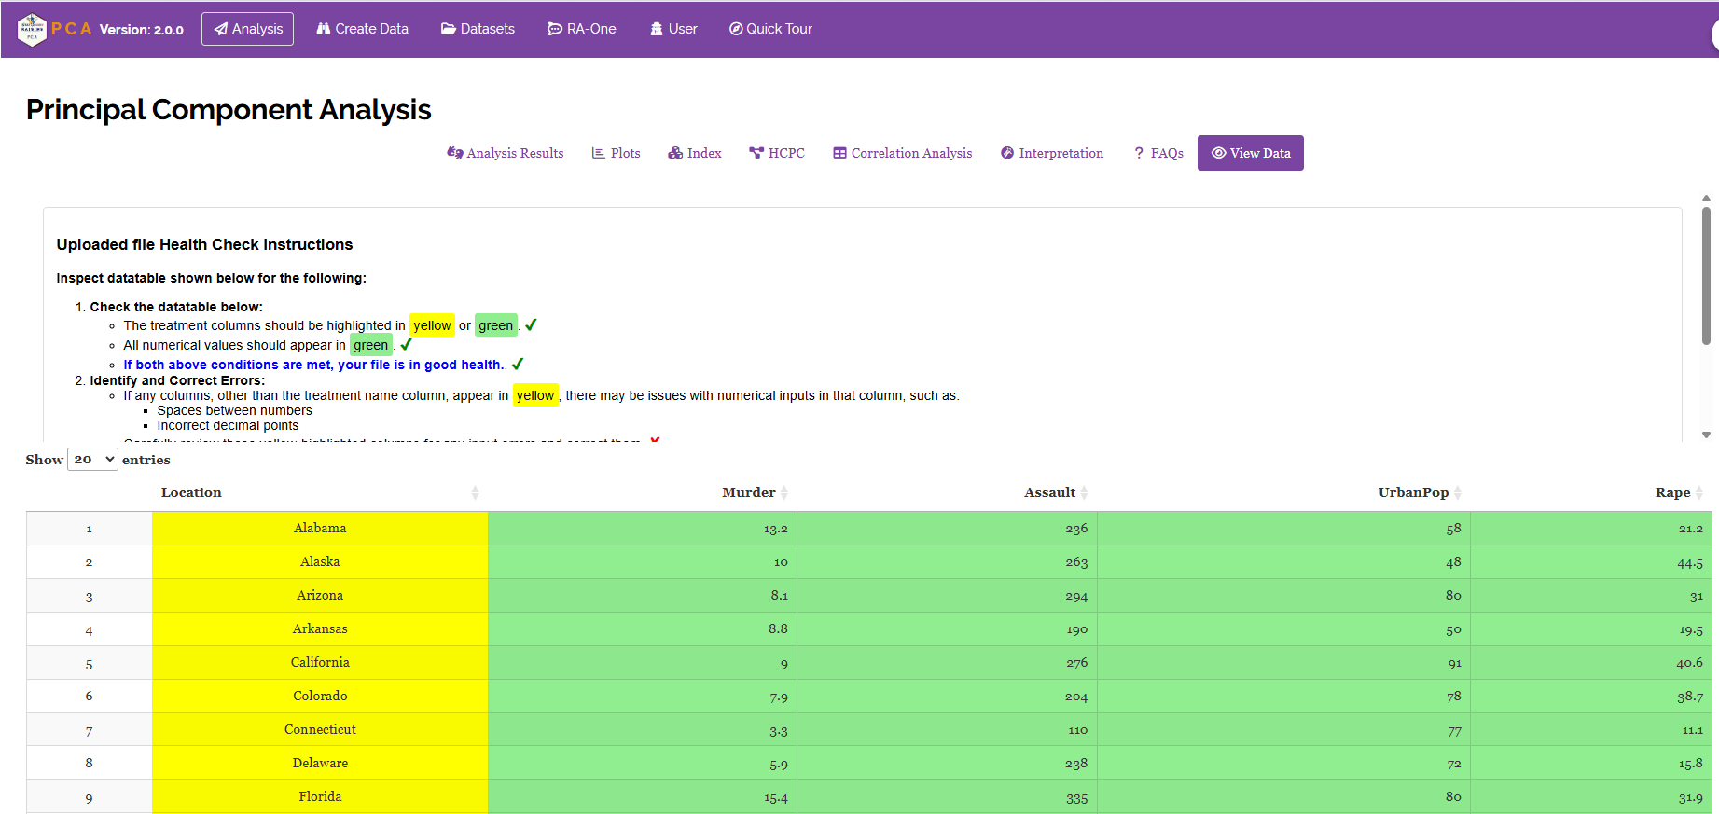1719x814 pixels.
Task: Select the Delaware location cell
Action: tap(320, 763)
